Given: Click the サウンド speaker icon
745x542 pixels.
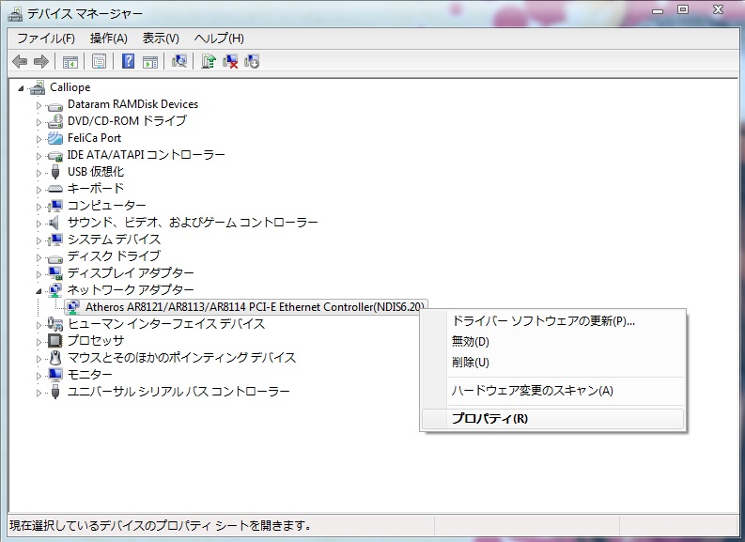Looking at the screenshot, I should 54,223.
